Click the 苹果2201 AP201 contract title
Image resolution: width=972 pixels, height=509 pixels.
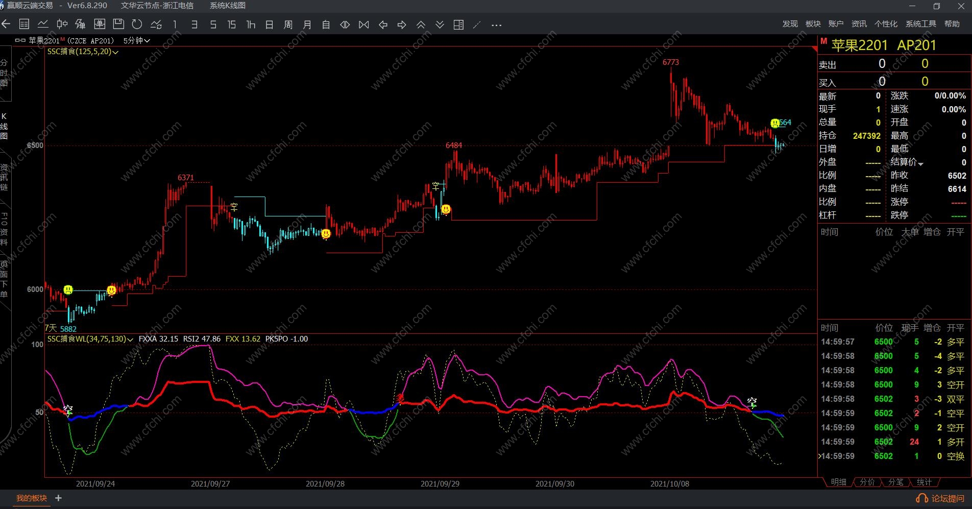click(x=884, y=45)
